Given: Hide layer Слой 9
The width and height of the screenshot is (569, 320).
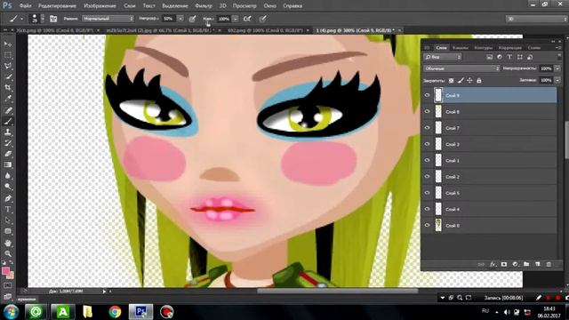Looking at the screenshot, I should click(x=427, y=95).
